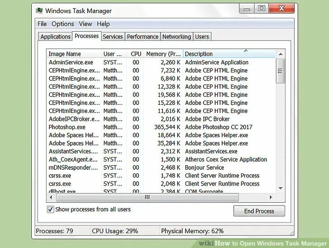
Task: Click the 15,228 K memory value
Action: point(169,103)
